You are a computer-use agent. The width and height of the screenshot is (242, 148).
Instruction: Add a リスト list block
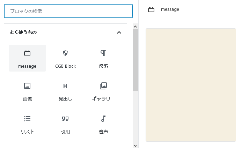click(27, 124)
